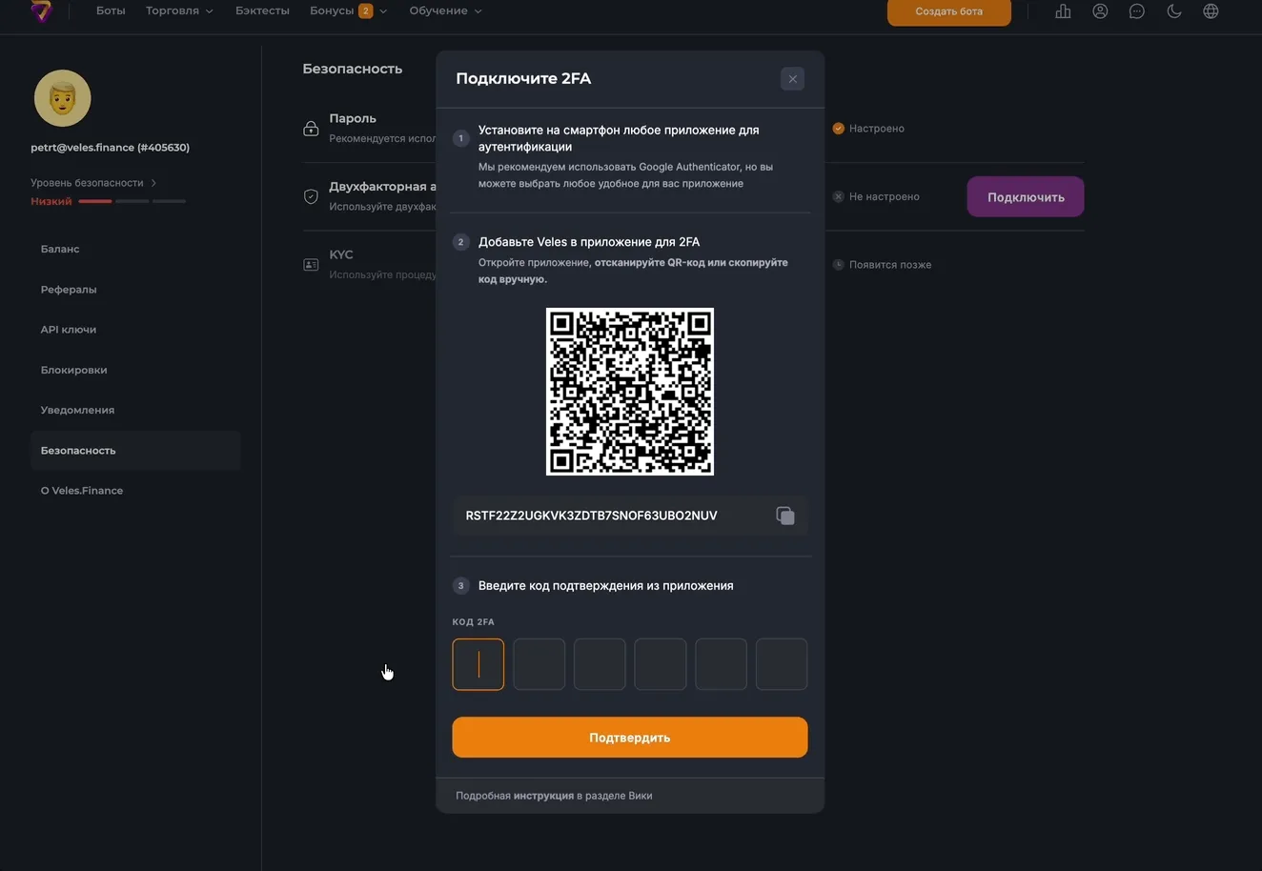
Task: Open the chat support icon
Action: (x=1136, y=11)
